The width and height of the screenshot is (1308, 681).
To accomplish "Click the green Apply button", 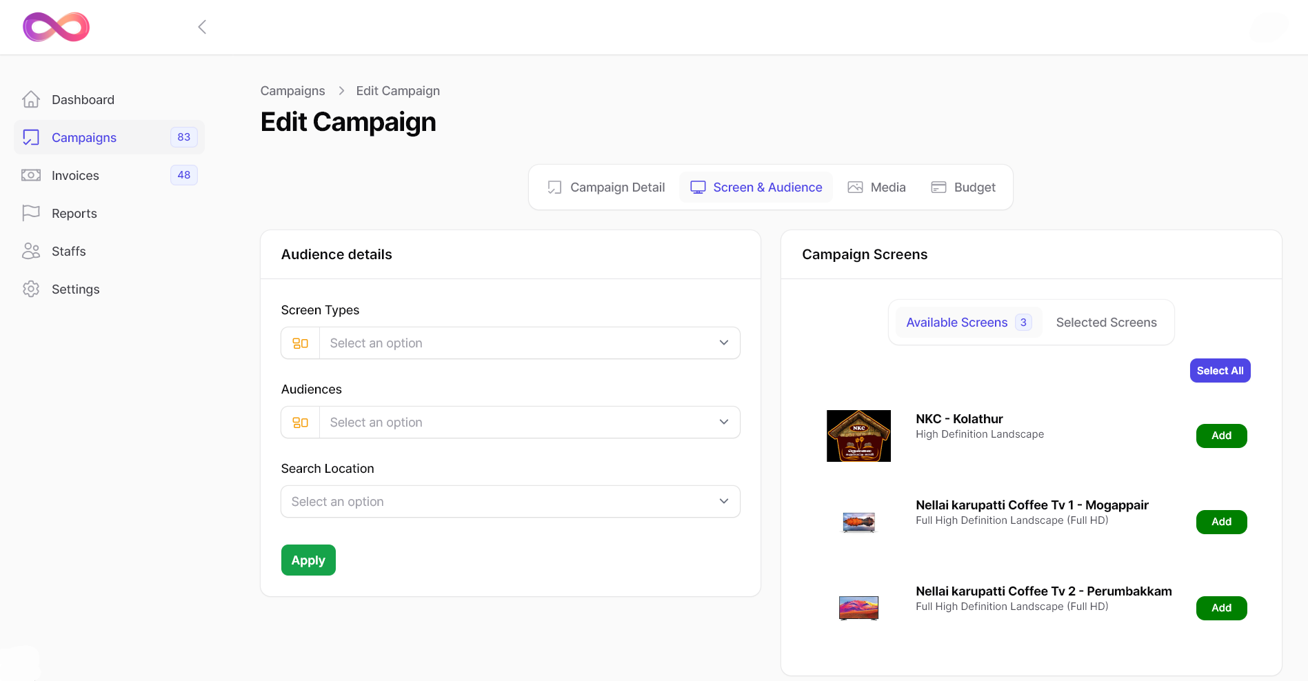I will (x=308, y=560).
